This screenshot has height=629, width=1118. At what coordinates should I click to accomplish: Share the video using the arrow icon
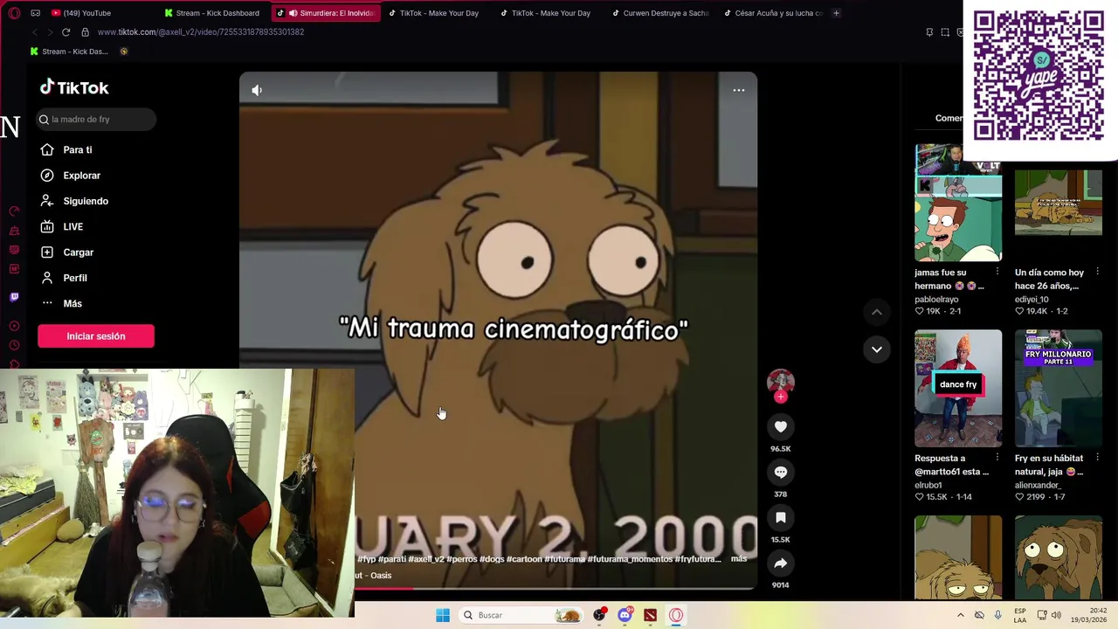(x=781, y=563)
